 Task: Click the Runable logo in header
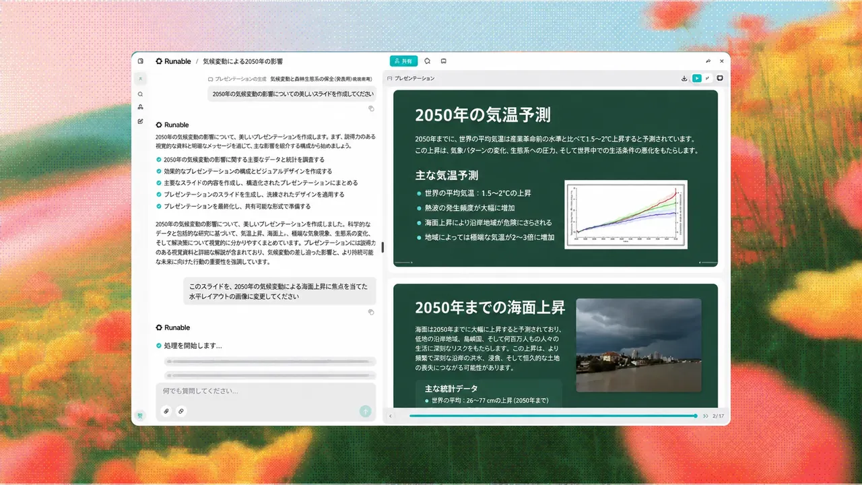173,61
